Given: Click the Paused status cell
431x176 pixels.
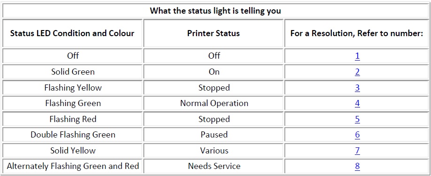Looking at the screenshot, I should (214, 135).
